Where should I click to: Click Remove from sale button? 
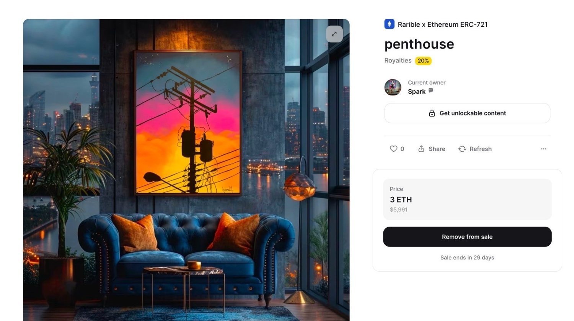pyautogui.click(x=467, y=237)
